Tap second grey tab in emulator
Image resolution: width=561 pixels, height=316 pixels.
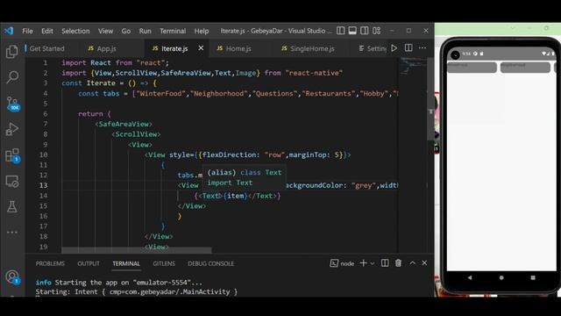[x=525, y=67]
